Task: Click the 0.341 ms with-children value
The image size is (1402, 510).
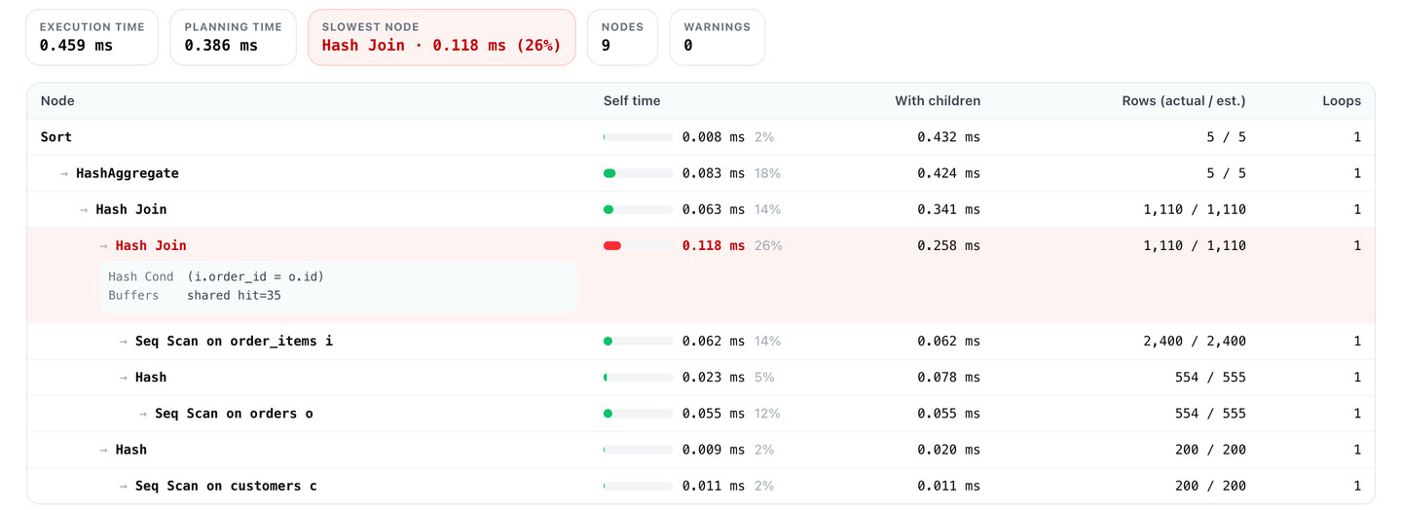Action: tap(949, 209)
